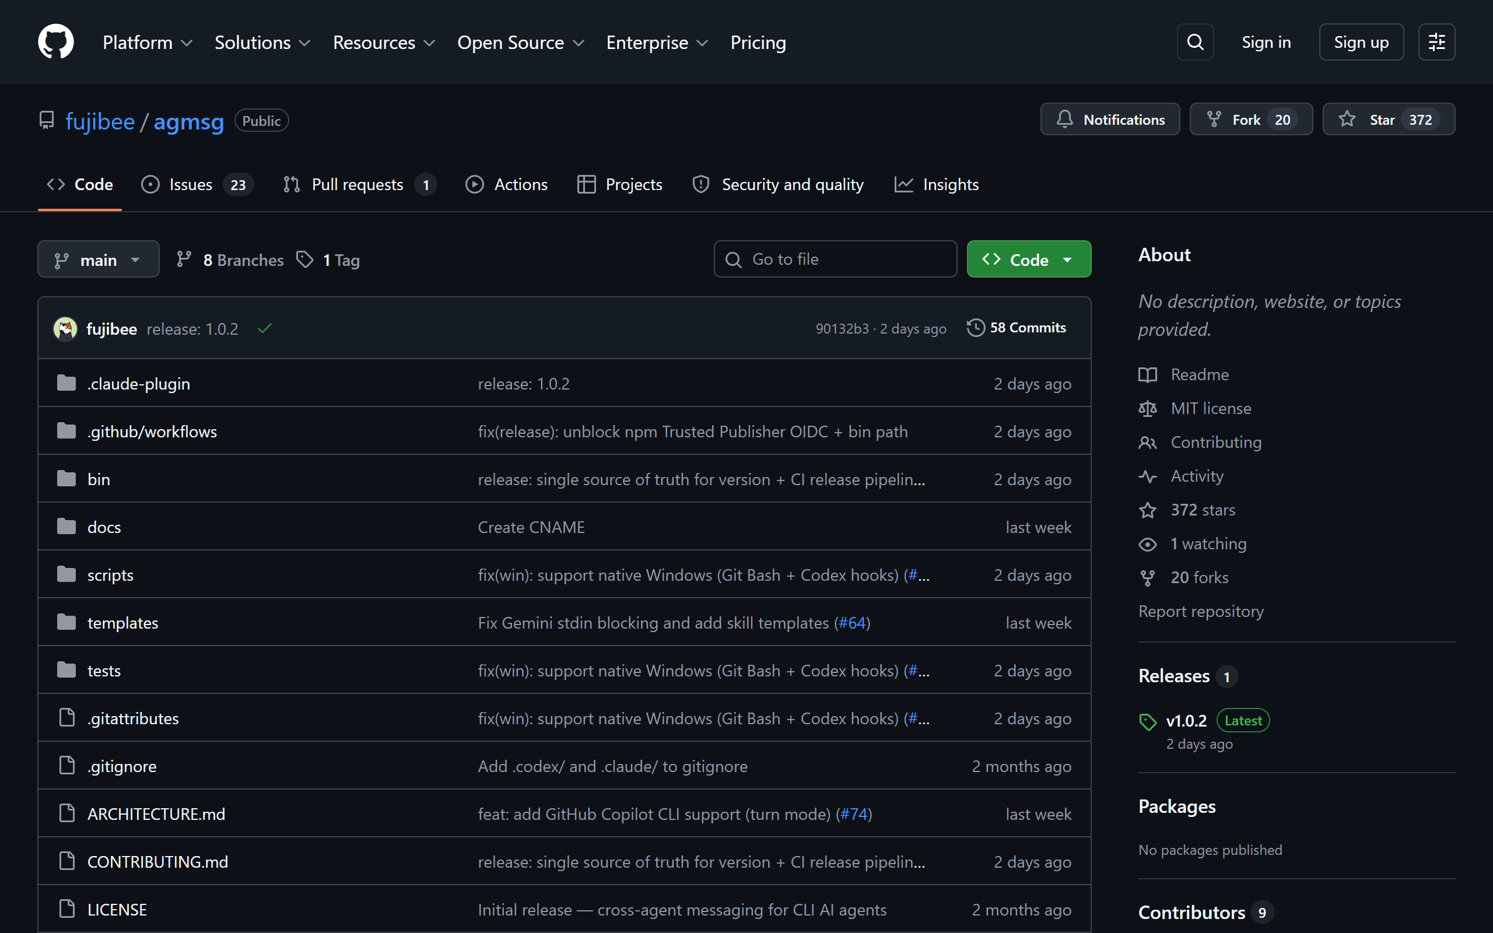This screenshot has width=1493, height=933.
Task: Open the bin folder
Action: point(99,479)
